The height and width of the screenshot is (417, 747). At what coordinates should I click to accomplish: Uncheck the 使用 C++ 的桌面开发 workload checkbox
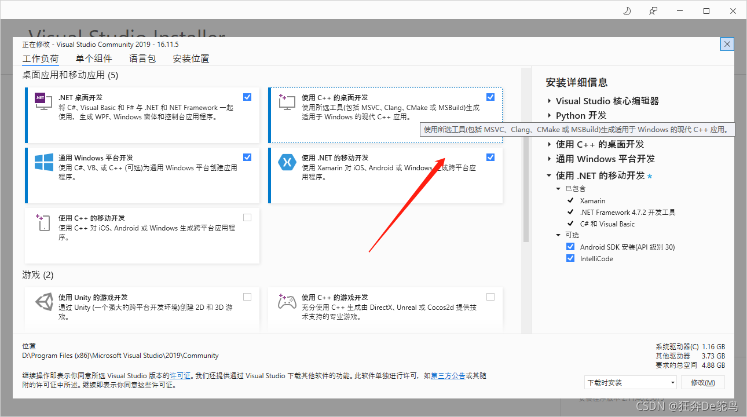pyautogui.click(x=490, y=97)
